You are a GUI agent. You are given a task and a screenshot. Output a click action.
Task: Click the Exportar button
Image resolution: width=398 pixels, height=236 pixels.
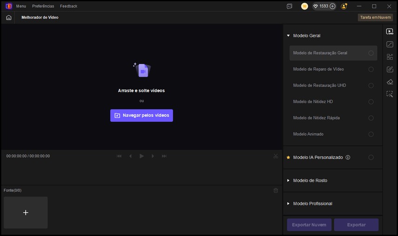tap(357, 225)
